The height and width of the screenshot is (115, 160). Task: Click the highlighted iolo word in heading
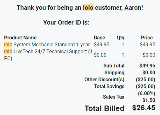point(88,8)
